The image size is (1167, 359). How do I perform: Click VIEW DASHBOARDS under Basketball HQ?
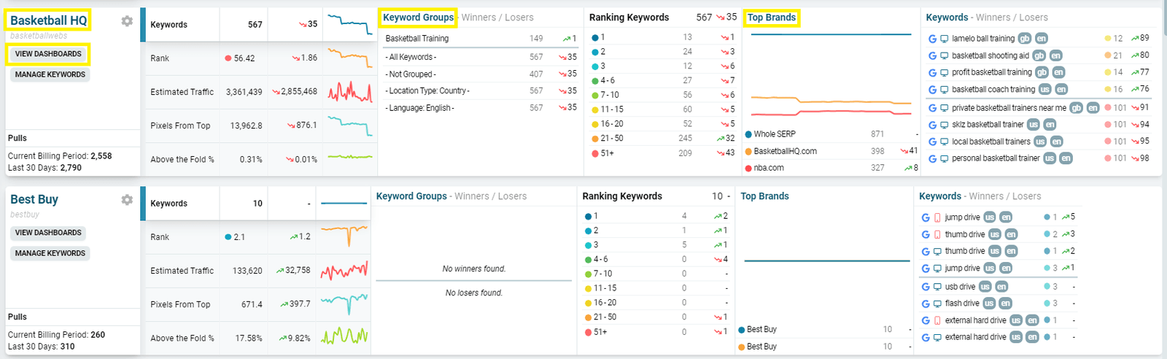pos(48,54)
